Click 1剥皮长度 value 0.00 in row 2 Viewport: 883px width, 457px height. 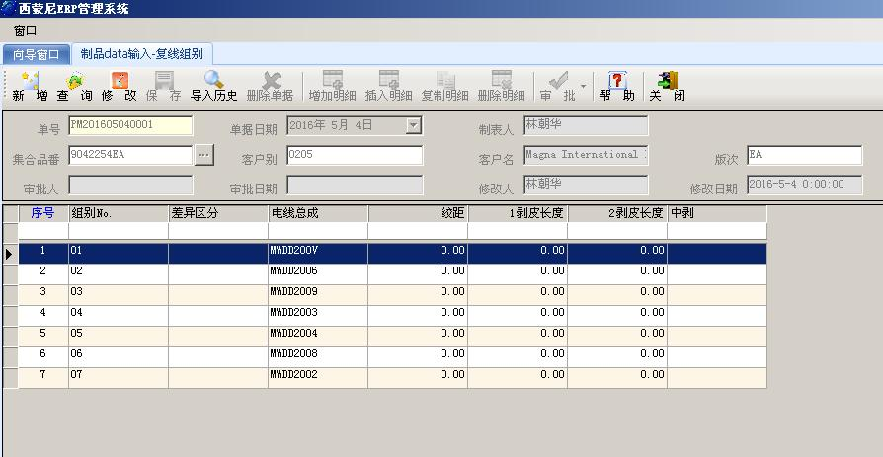coord(518,274)
